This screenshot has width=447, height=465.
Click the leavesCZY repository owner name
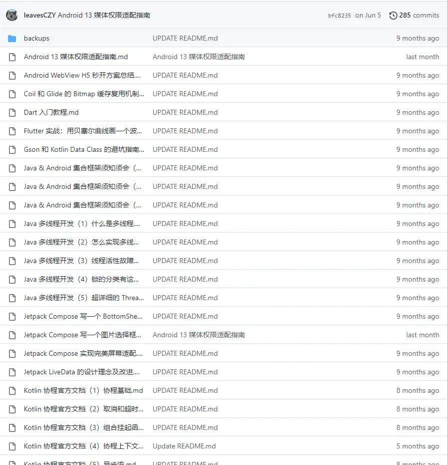pyautogui.click(x=40, y=15)
